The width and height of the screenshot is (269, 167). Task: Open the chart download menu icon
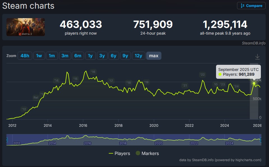pos(257,57)
